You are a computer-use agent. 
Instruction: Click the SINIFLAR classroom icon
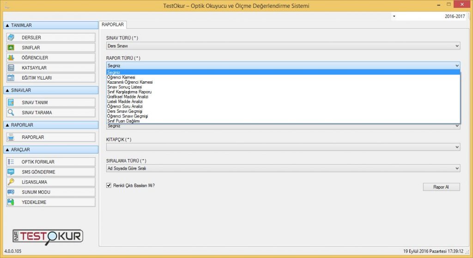pos(11,48)
